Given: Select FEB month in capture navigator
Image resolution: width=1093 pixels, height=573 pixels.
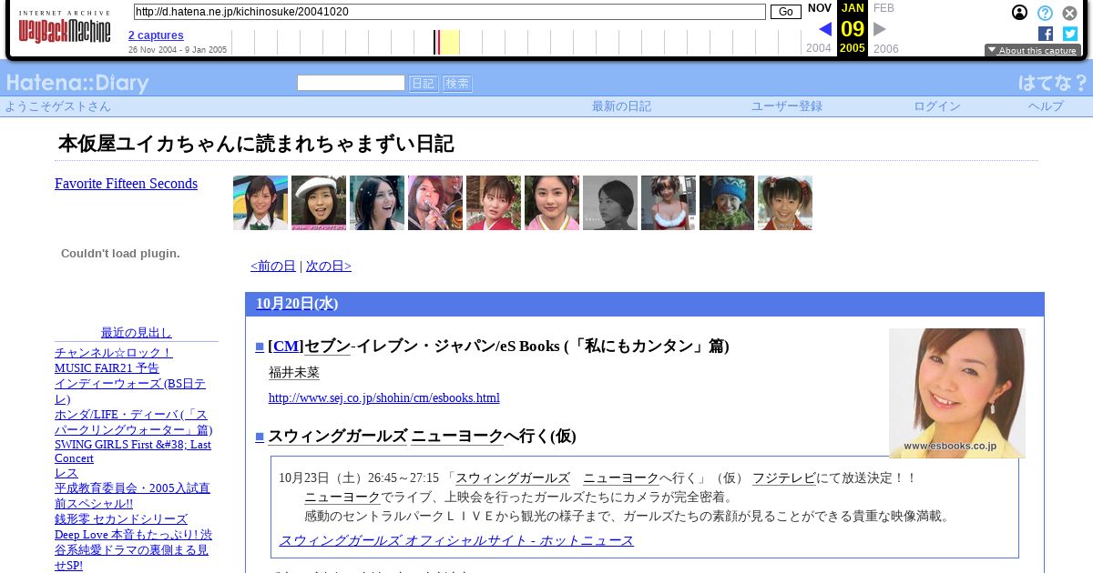Looking at the screenshot, I should (x=884, y=8).
